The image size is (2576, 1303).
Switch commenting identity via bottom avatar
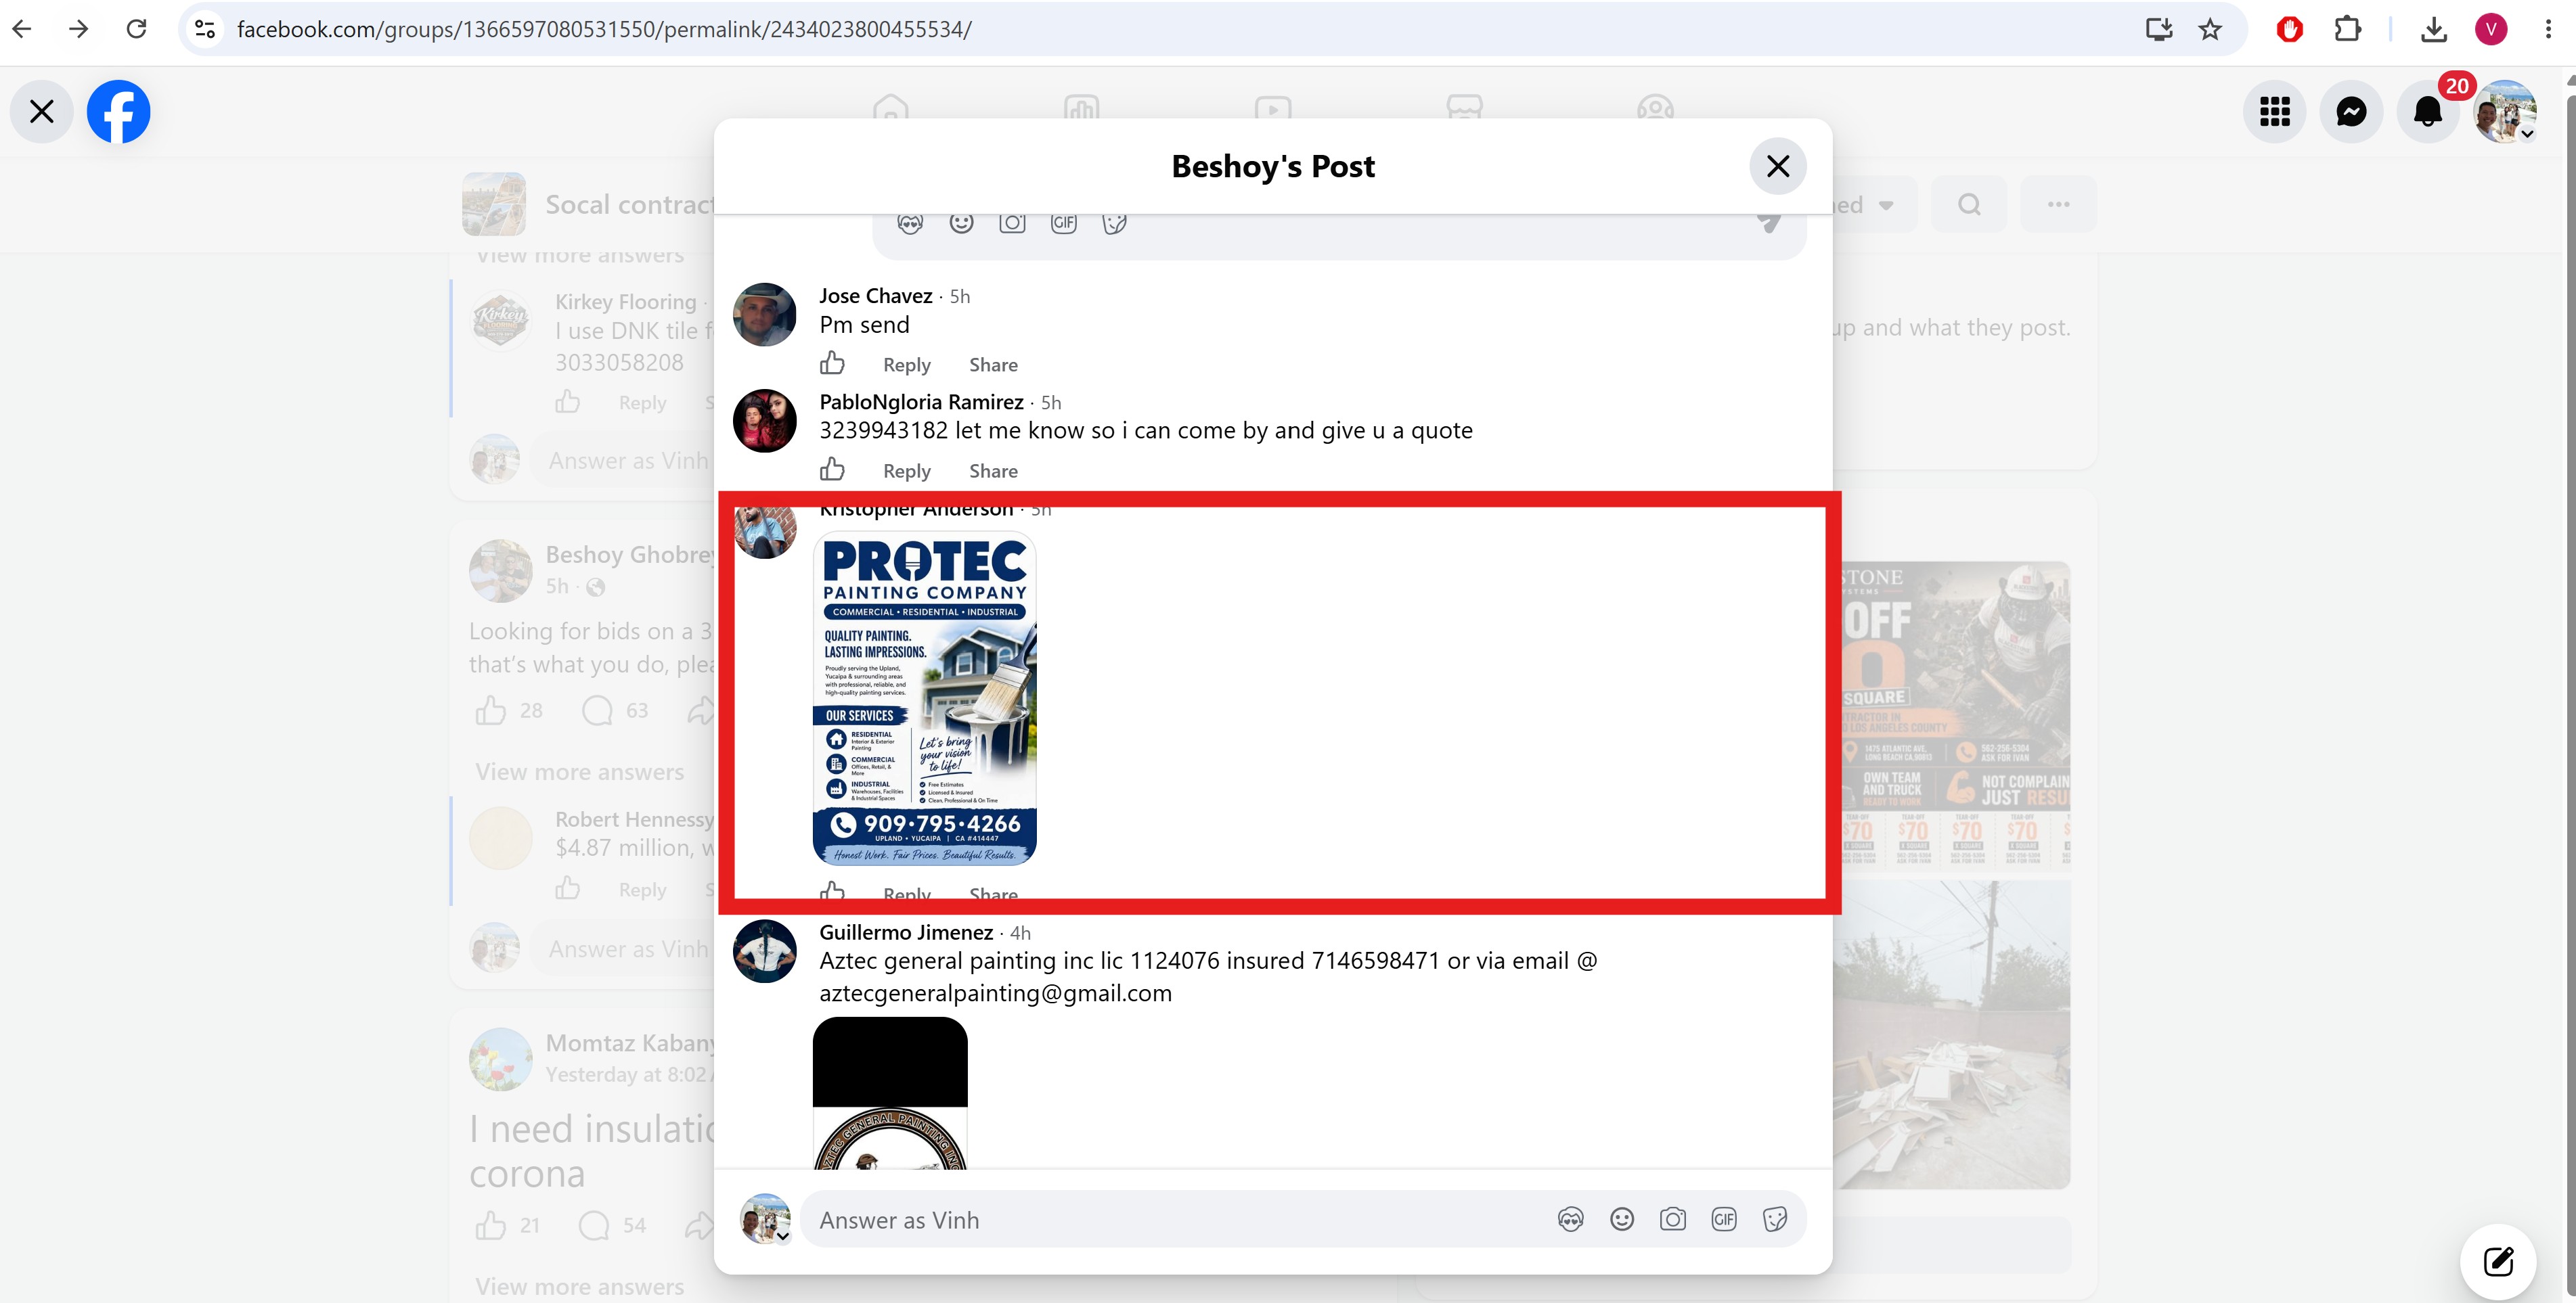(765, 1219)
